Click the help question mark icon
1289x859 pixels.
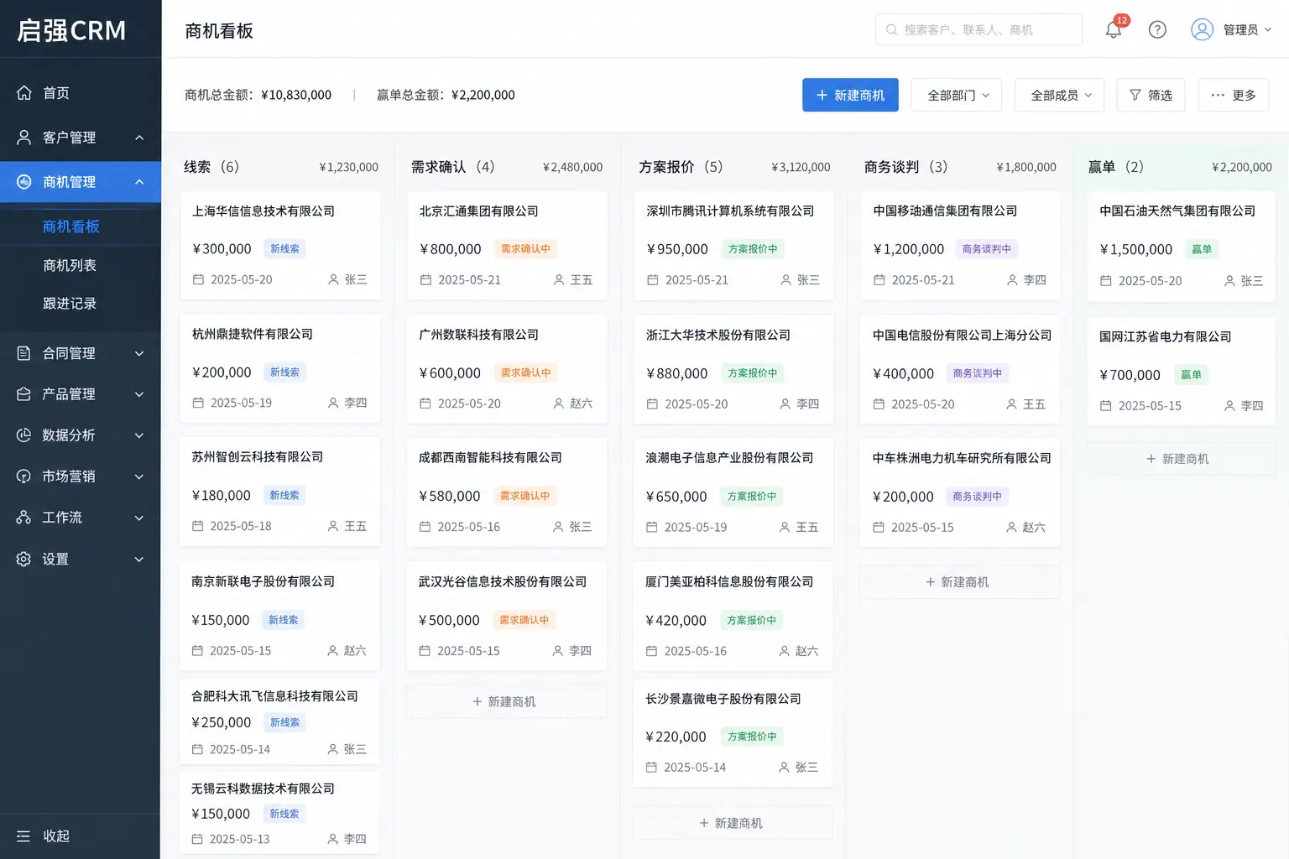(1157, 29)
